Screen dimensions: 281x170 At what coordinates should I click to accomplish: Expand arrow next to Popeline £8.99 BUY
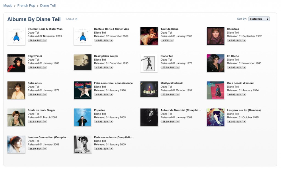(x=111, y=122)
